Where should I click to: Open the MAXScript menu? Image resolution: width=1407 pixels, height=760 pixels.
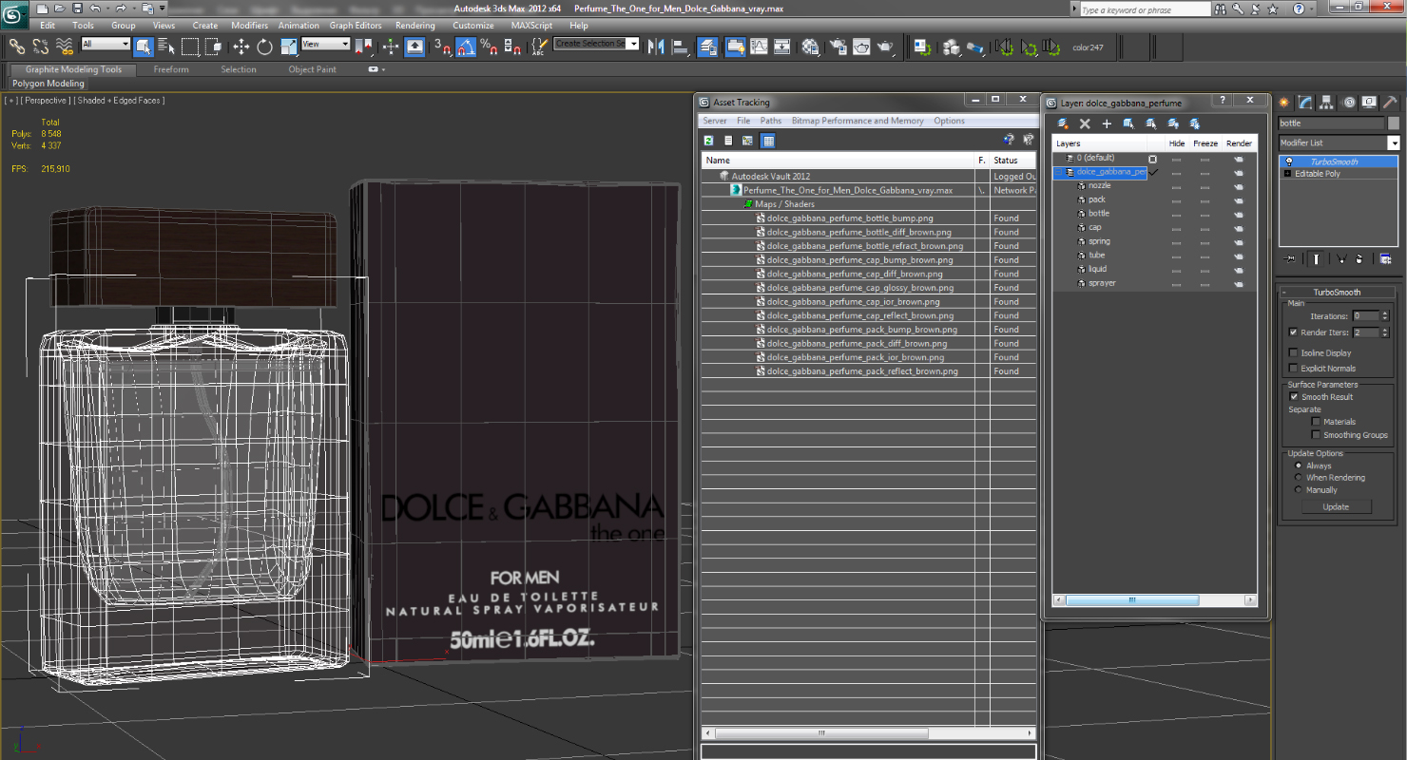pyautogui.click(x=531, y=26)
